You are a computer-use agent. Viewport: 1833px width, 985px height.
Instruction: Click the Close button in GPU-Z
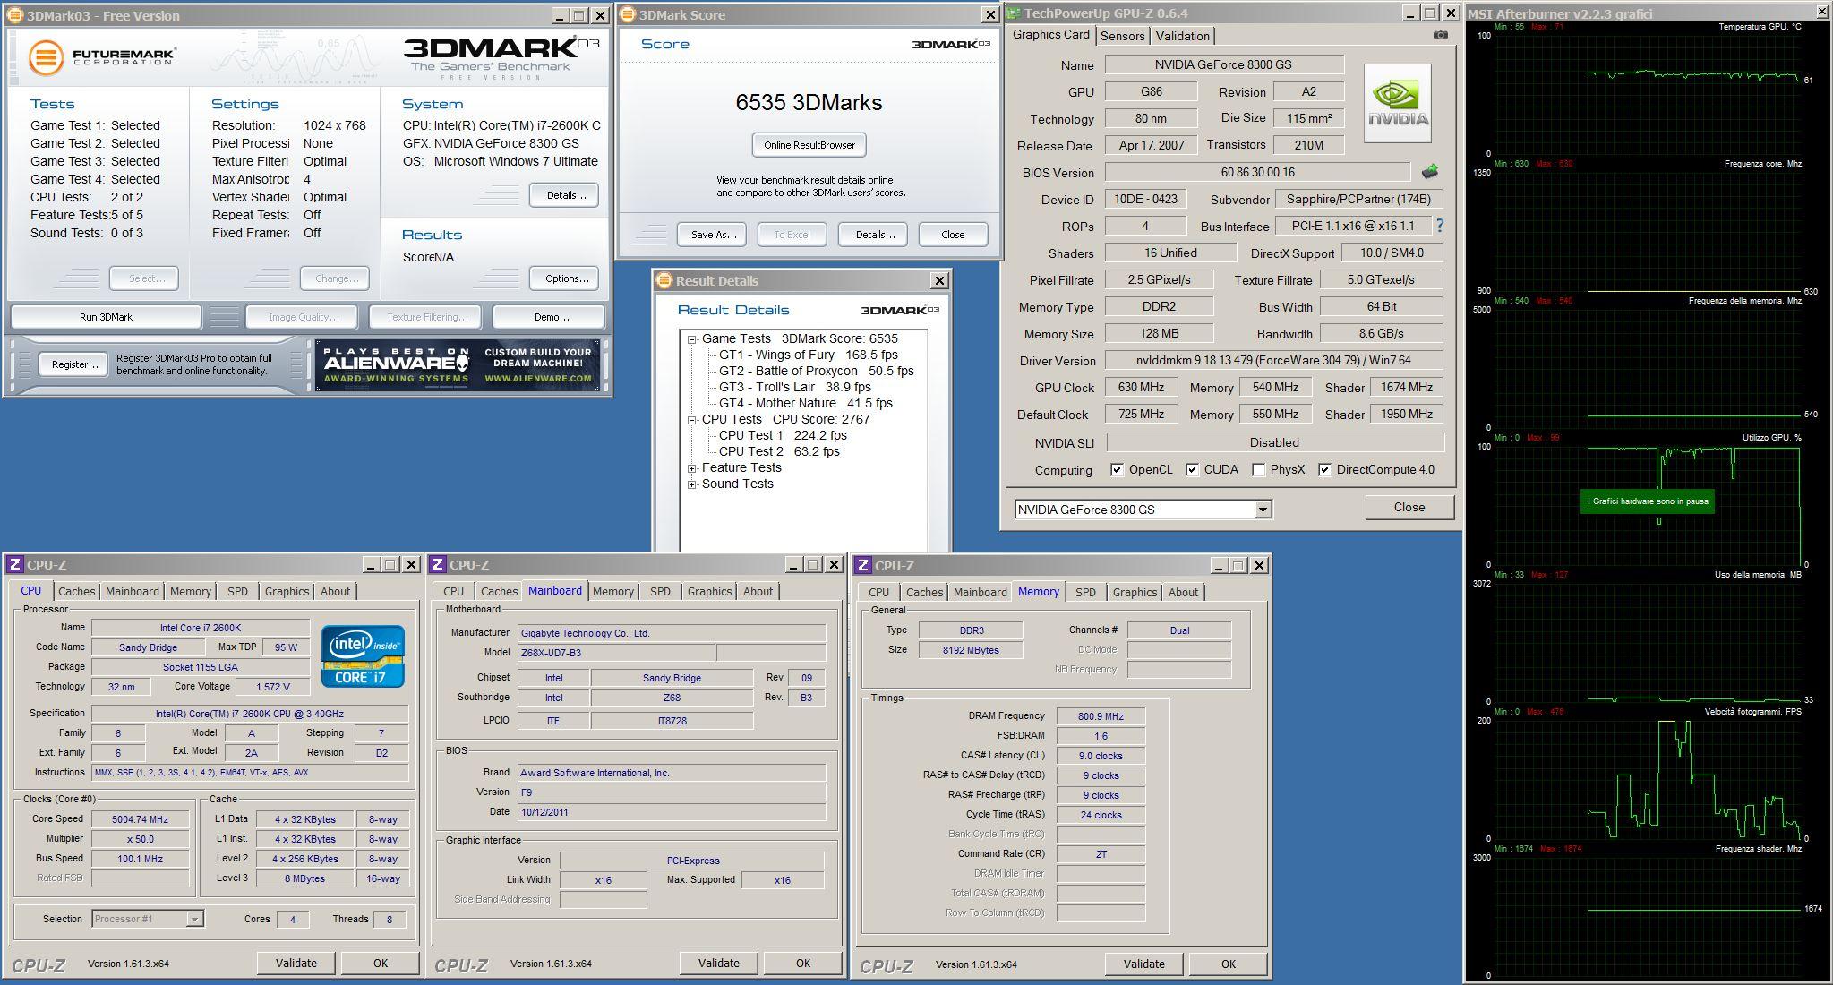[x=1409, y=508]
